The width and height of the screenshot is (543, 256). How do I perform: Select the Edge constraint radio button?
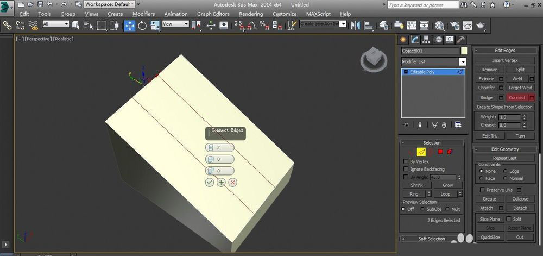[506, 171]
